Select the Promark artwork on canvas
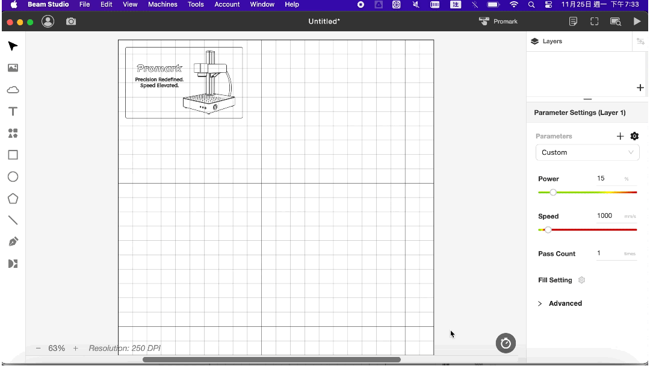The height and width of the screenshot is (366, 650). (184, 82)
